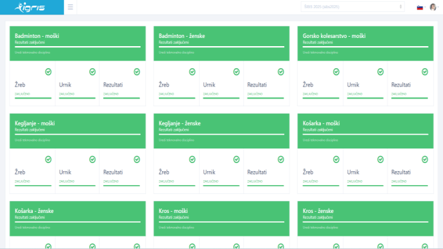Click Rezultati checkmark icon in Kegljanje - moški
443x249 pixels.
(x=137, y=160)
